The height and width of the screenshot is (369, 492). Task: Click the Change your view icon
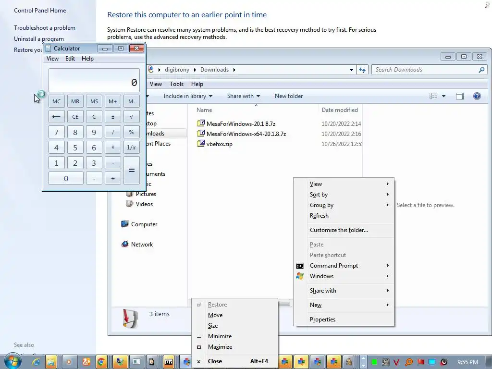(433, 96)
